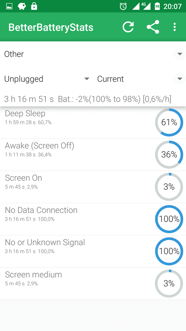Screen dimensions: 186x331
Task: Tap the 61% Deep Sleep gauge
Action: click(x=169, y=122)
